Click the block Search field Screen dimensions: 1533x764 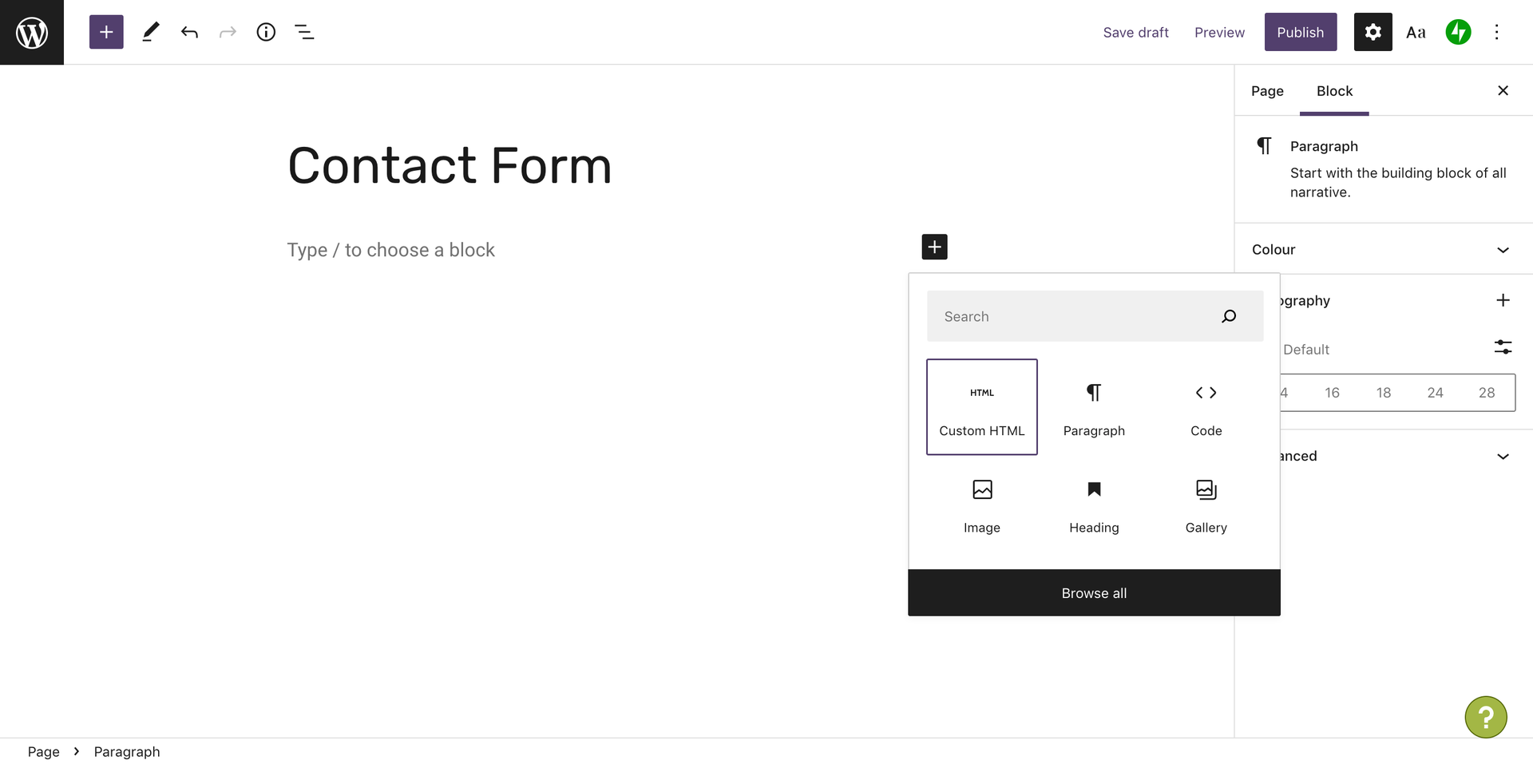tap(1095, 316)
